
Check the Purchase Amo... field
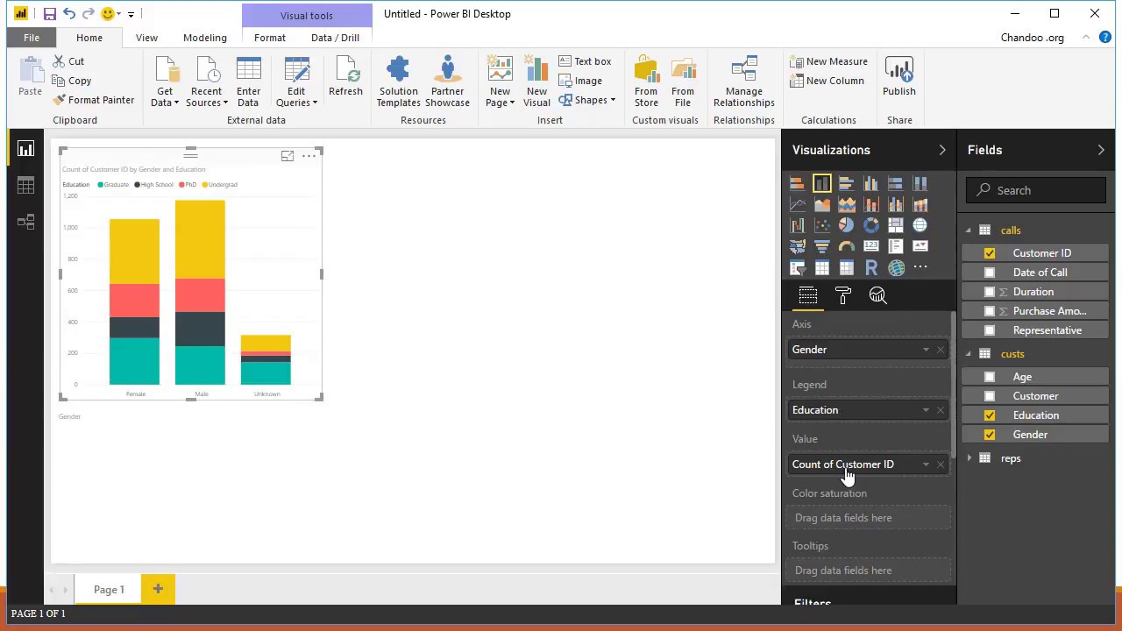coord(990,311)
